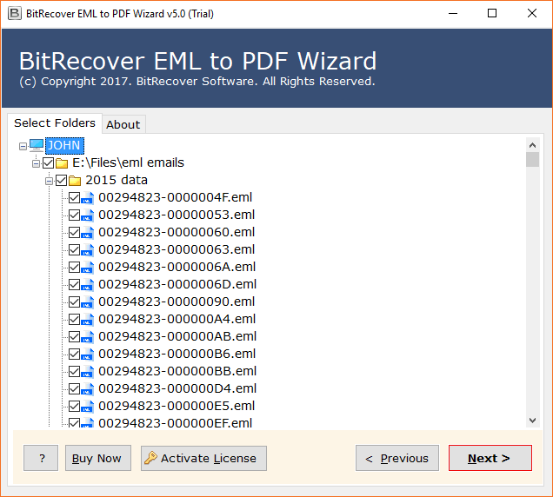This screenshot has height=497, width=553.
Task: Collapse the E:\Files\eml emails node
Action: click(x=36, y=163)
